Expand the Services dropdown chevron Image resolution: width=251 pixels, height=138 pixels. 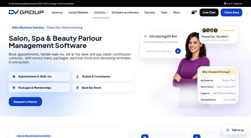64,13
